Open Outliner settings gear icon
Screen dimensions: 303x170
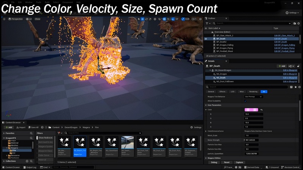coord(299,23)
